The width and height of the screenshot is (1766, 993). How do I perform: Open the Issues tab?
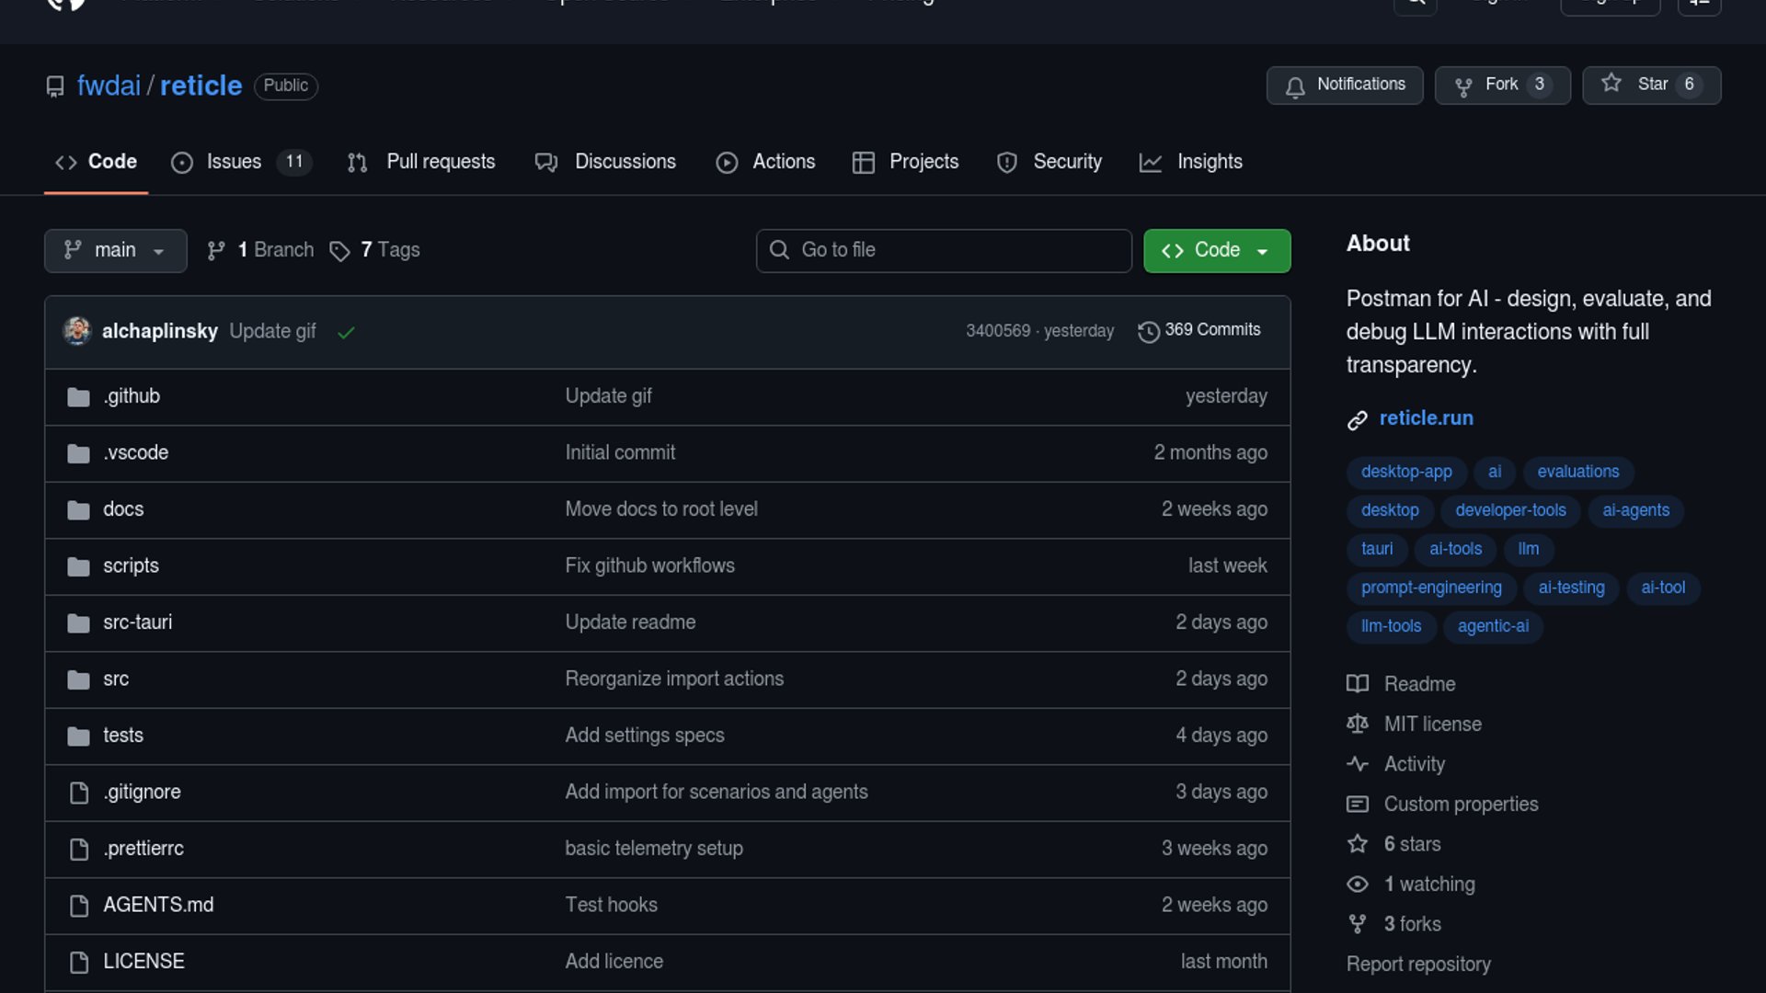point(234,162)
